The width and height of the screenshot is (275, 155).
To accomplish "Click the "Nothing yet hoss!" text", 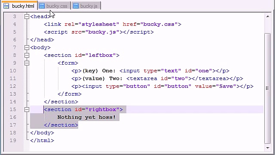I will 86,117.
